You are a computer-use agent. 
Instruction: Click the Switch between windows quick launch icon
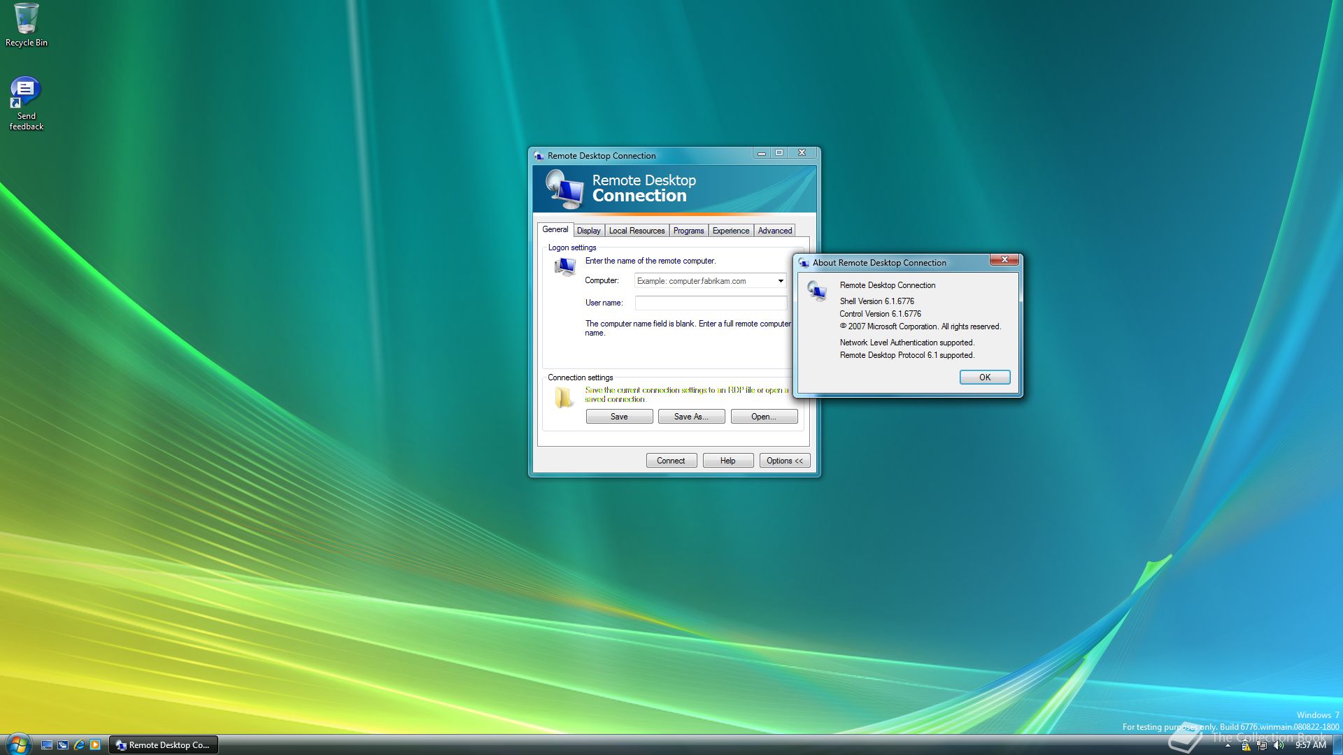[x=63, y=745]
